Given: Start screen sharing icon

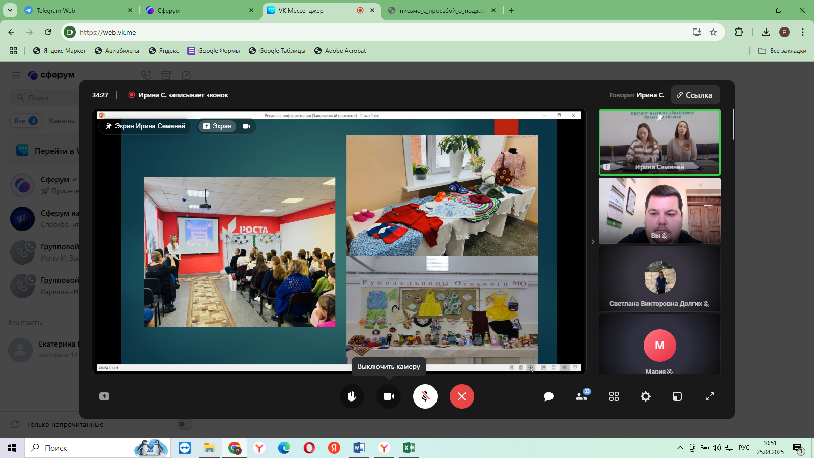Looking at the screenshot, I should [104, 396].
